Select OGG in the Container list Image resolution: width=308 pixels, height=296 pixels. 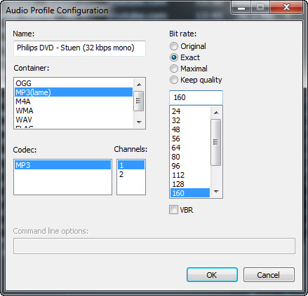[x=74, y=83]
